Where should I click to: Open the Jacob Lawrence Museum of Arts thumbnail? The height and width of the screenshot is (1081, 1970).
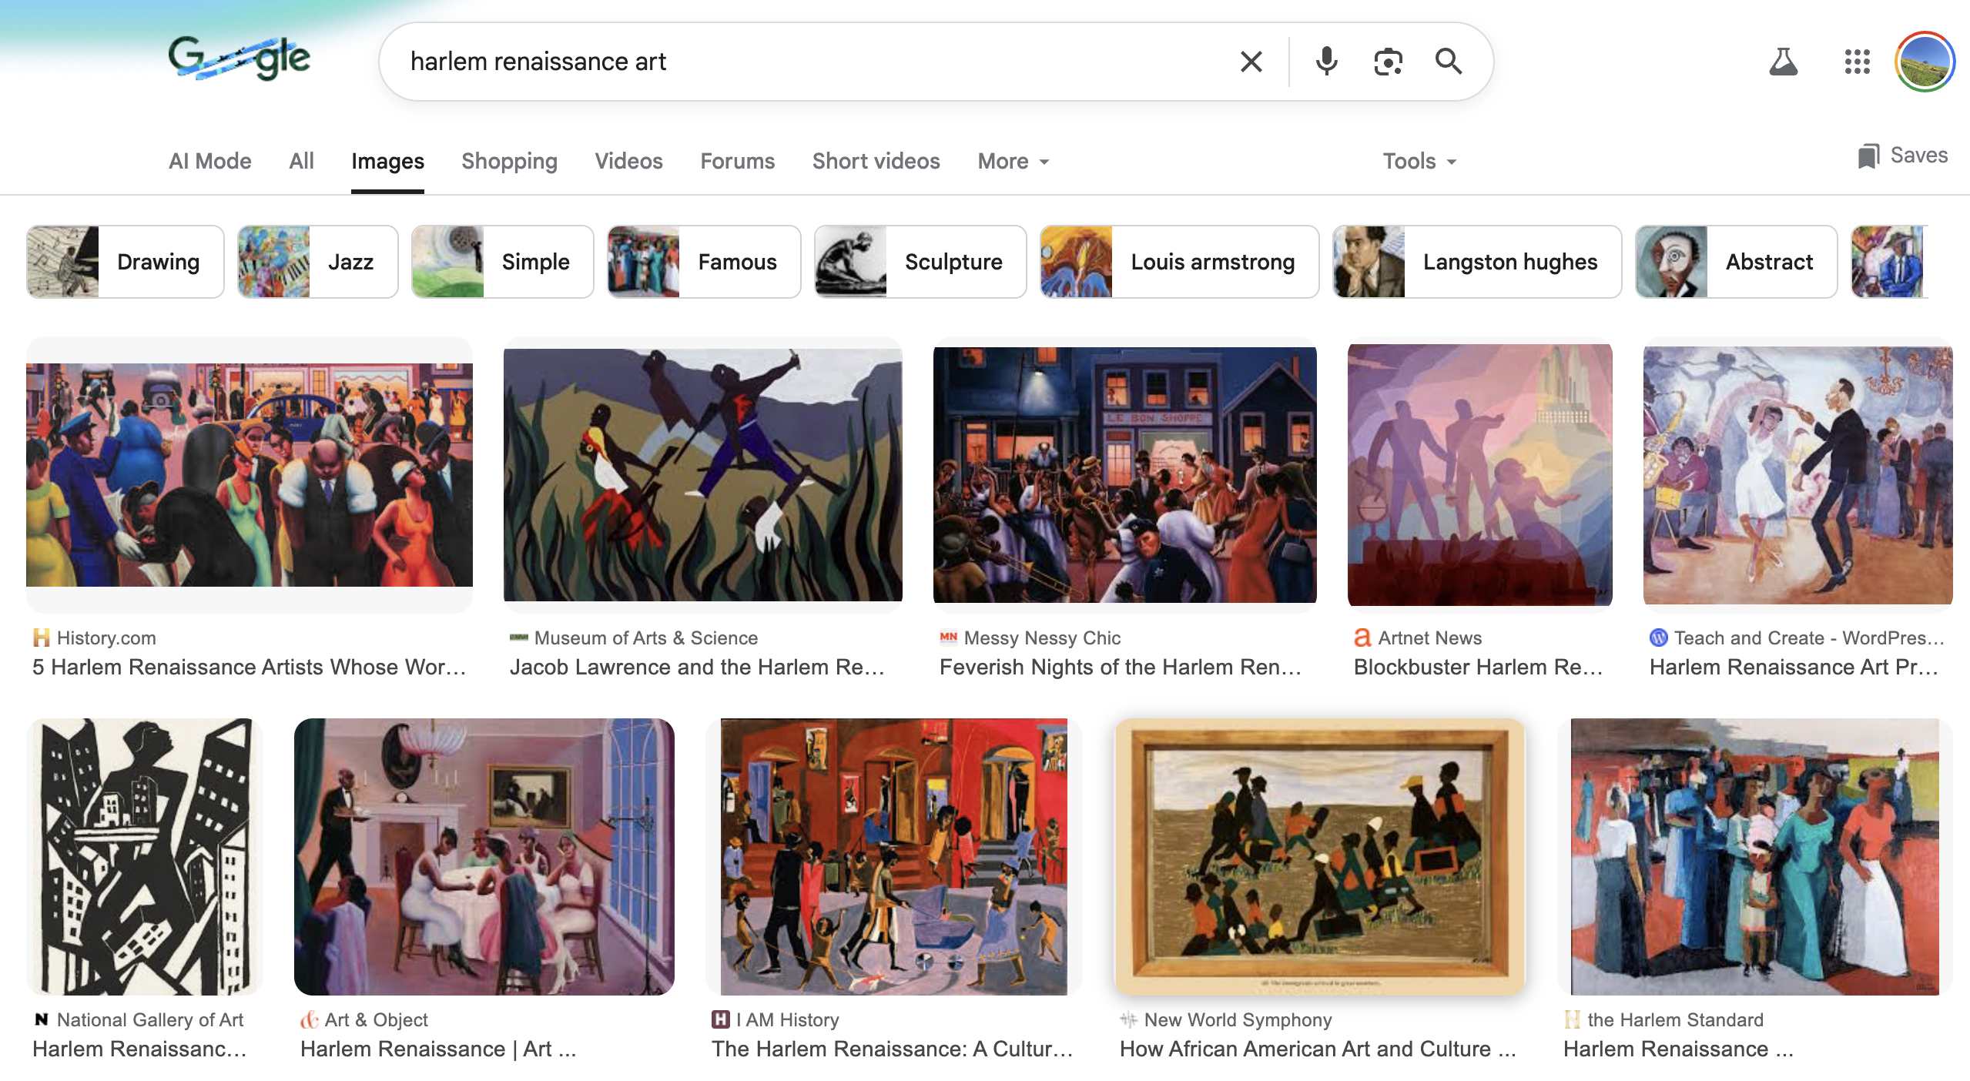pos(702,474)
